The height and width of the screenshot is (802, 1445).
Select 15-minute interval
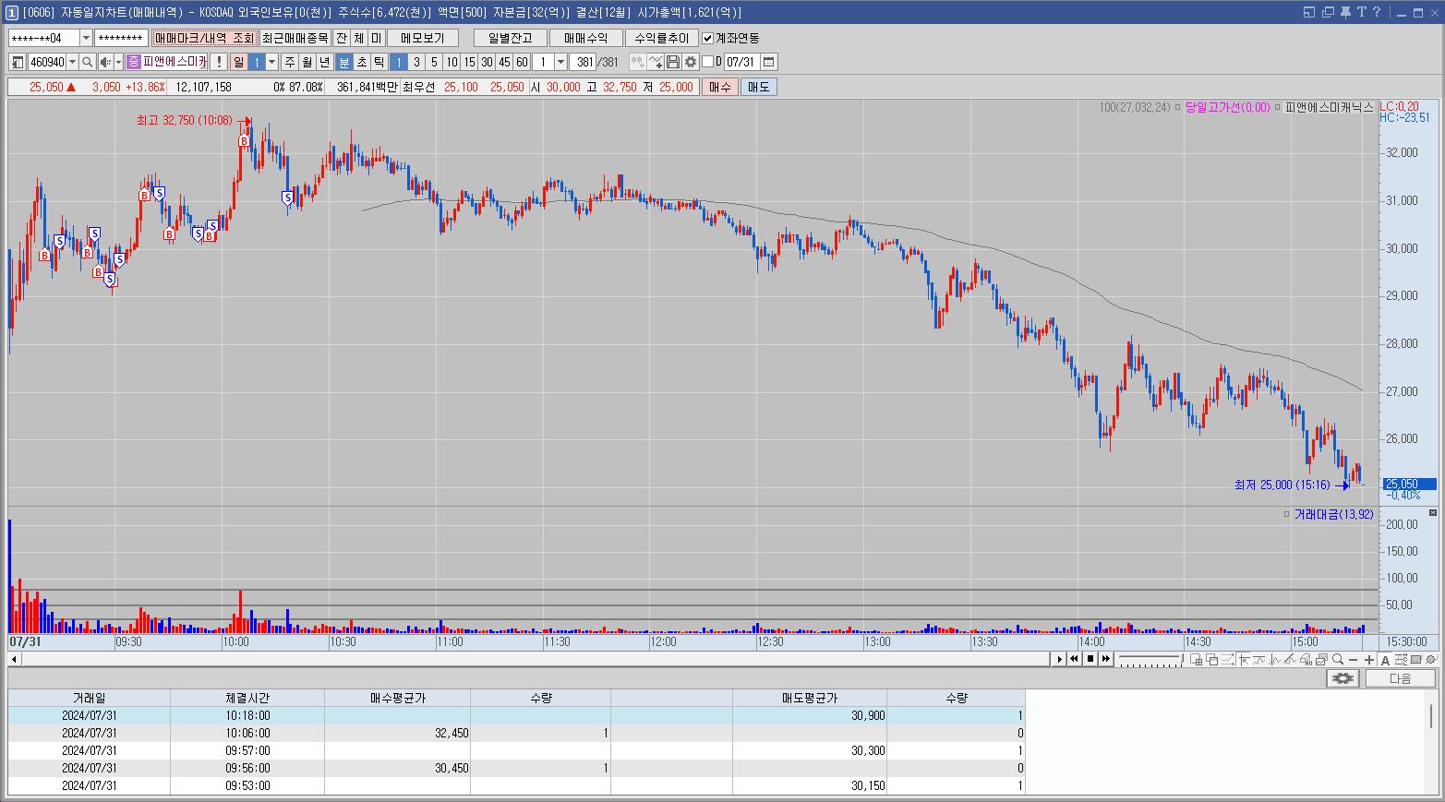click(x=469, y=62)
